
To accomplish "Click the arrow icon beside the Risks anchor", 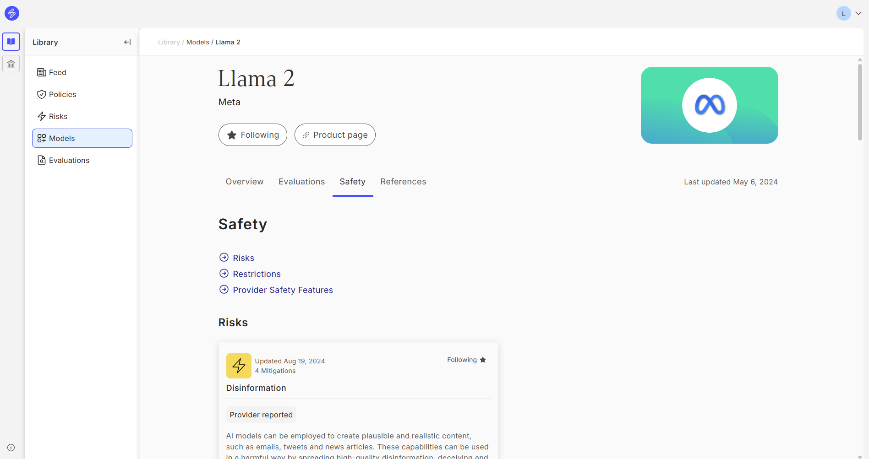I will tap(224, 257).
